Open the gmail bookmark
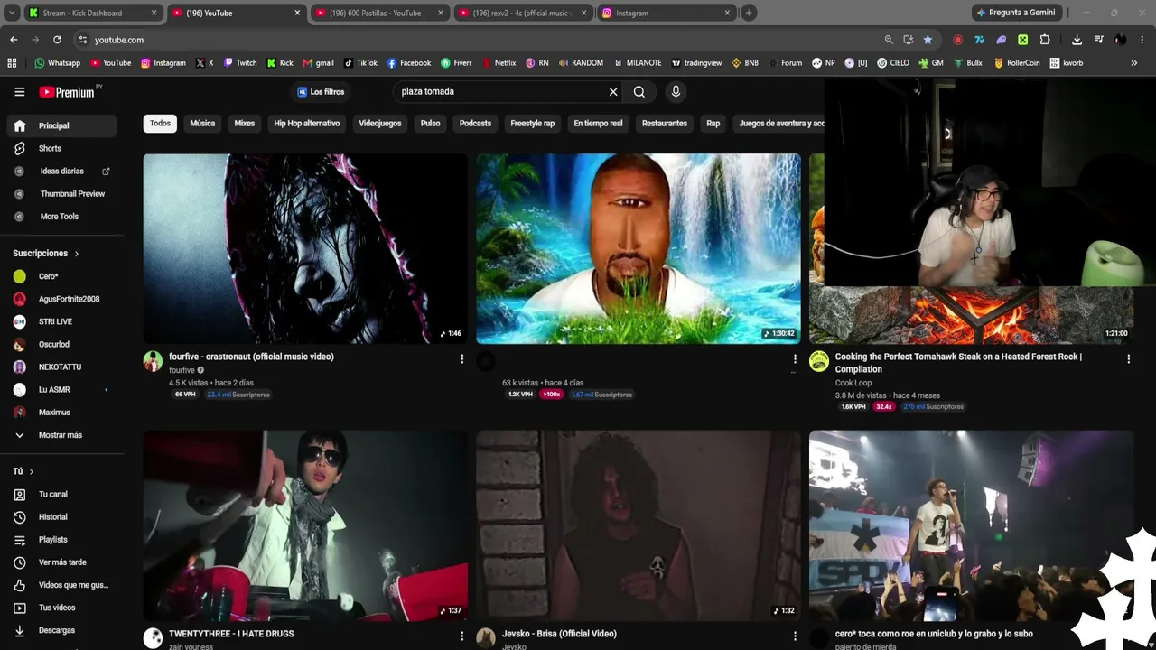1156x650 pixels. pyautogui.click(x=318, y=63)
